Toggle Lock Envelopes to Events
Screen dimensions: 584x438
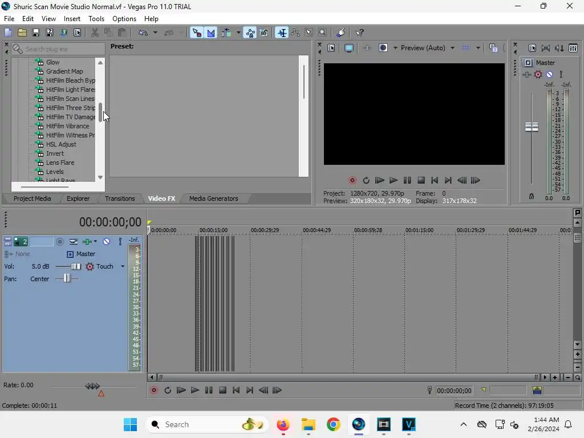tap(250, 33)
